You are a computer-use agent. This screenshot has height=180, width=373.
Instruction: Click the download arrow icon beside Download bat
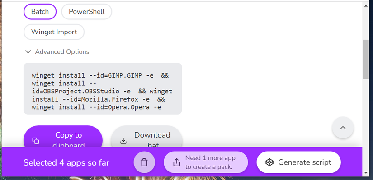pyautogui.click(x=123, y=141)
